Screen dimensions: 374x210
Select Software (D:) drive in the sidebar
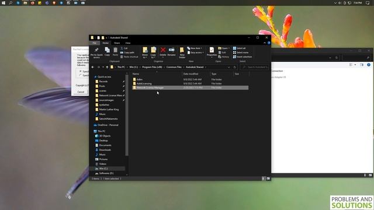106,173
